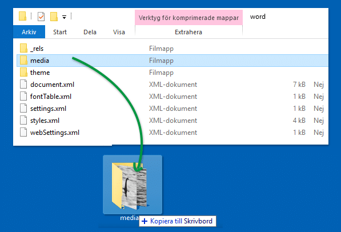Click the word window title text
The height and width of the screenshot is (232, 341).
(x=258, y=17)
